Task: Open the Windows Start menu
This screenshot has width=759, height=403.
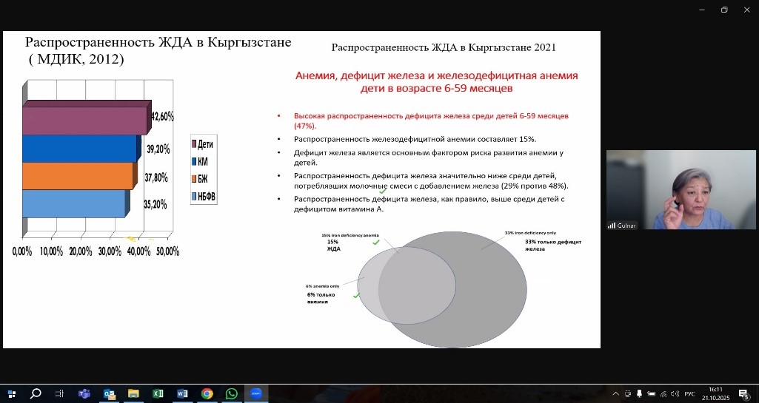Action: pos(11,394)
